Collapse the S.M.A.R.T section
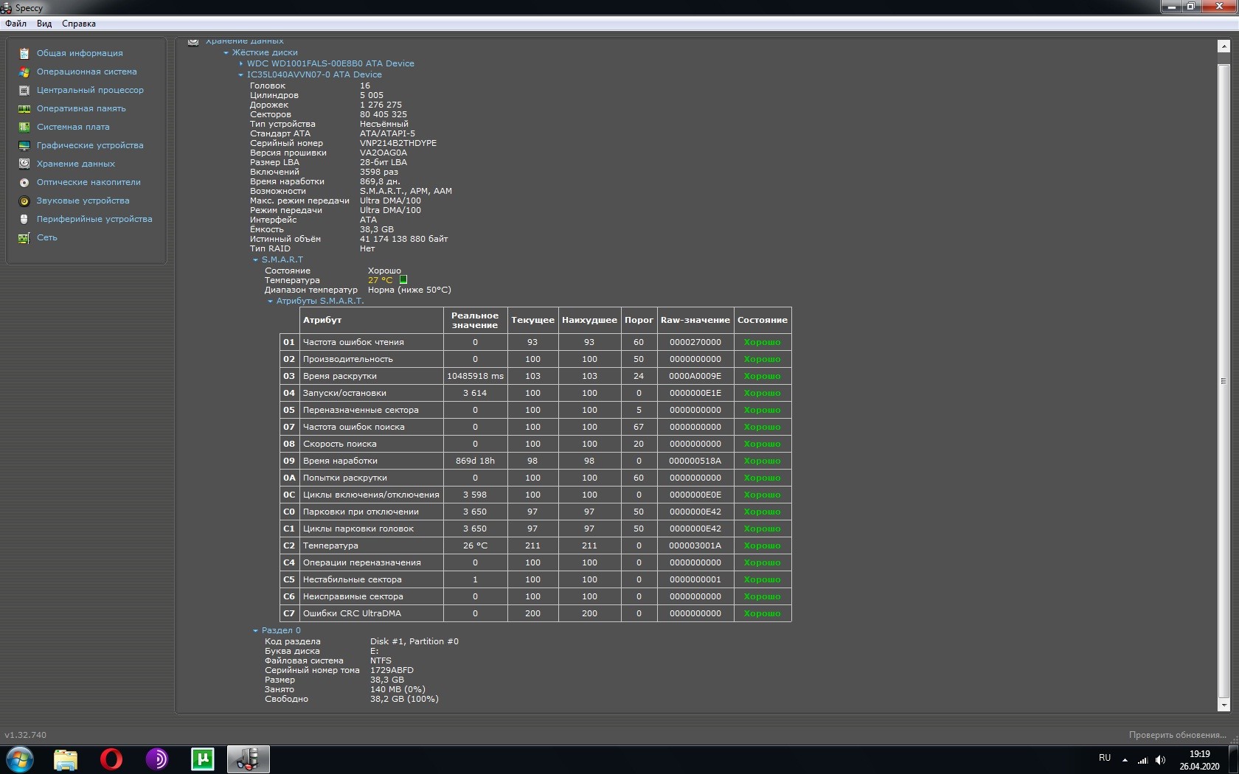The height and width of the screenshot is (774, 1239). click(x=256, y=259)
